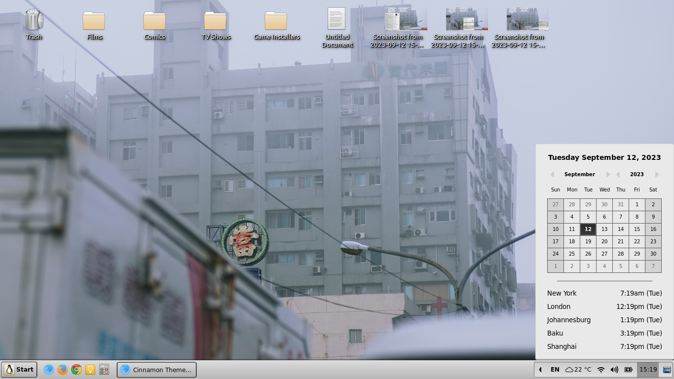The image size is (674, 379).
Task: Select highlighted day 12 in calendar
Action: 588,229
